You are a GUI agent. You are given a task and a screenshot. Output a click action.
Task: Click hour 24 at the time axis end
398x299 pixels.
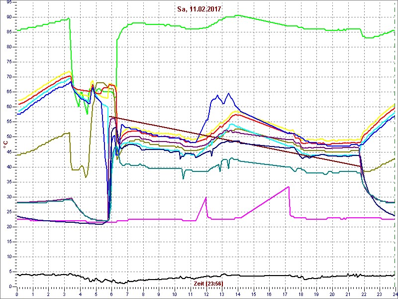[395, 294]
